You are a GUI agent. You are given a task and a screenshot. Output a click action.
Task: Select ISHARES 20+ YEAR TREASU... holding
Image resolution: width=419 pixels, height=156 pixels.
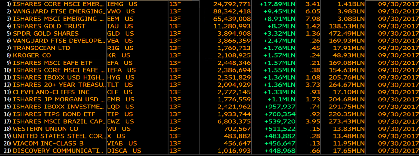pyautogui.click(x=59, y=85)
